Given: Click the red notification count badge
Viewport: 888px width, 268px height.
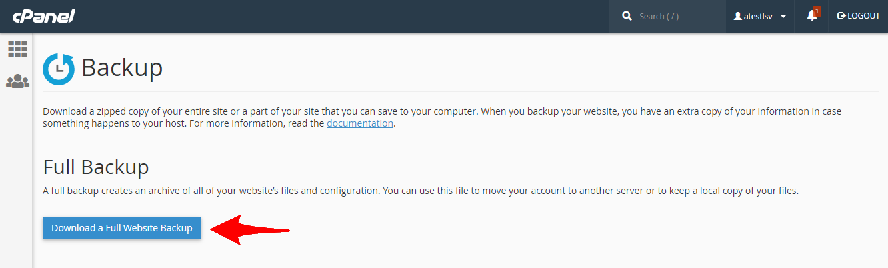Looking at the screenshot, I should (817, 11).
